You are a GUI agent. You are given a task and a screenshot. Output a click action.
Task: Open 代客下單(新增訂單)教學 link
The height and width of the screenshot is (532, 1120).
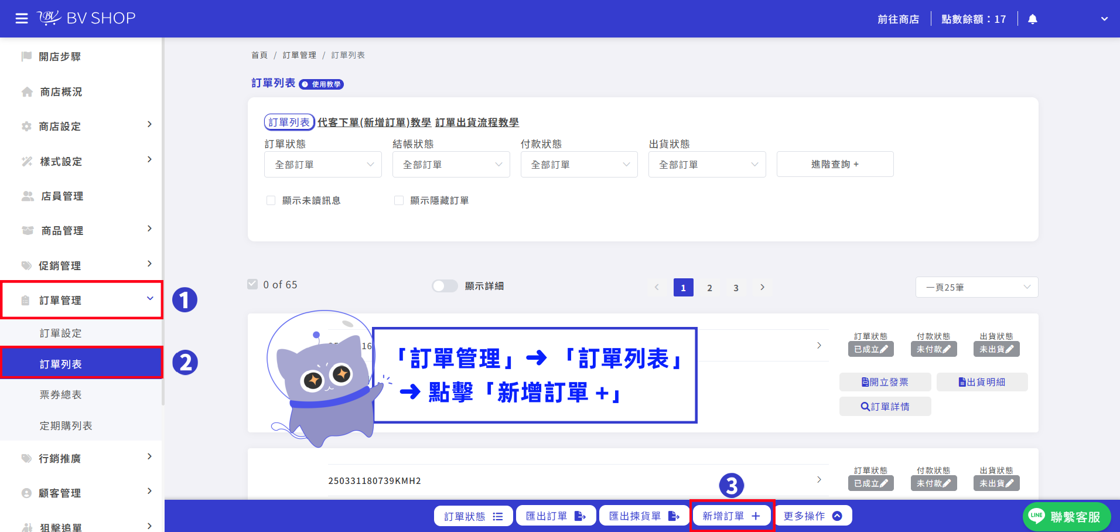(x=374, y=122)
